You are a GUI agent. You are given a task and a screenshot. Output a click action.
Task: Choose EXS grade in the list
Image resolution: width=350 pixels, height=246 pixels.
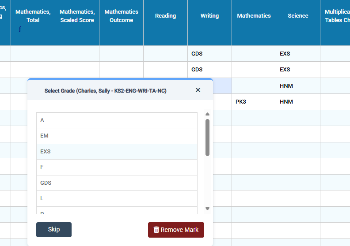117,152
